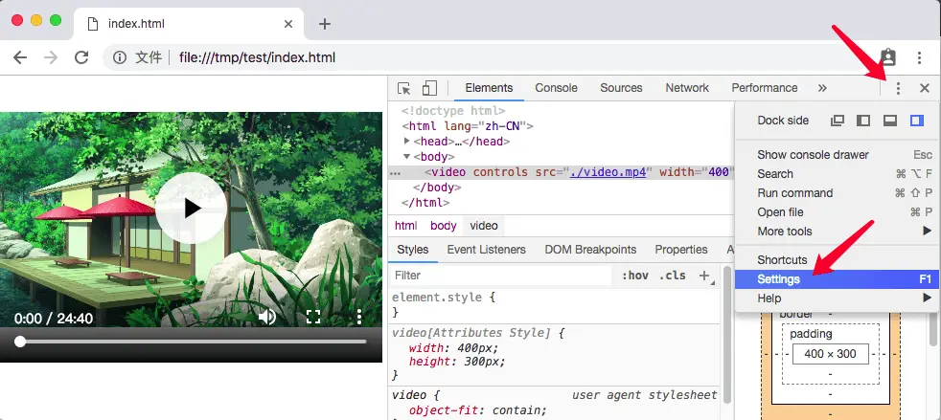Open the Performance tab

click(x=765, y=88)
